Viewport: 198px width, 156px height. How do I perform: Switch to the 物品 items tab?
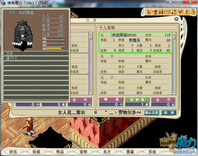pos(109,100)
